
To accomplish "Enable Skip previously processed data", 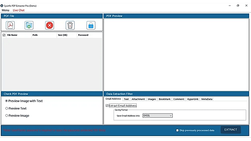I will tap(177, 130).
